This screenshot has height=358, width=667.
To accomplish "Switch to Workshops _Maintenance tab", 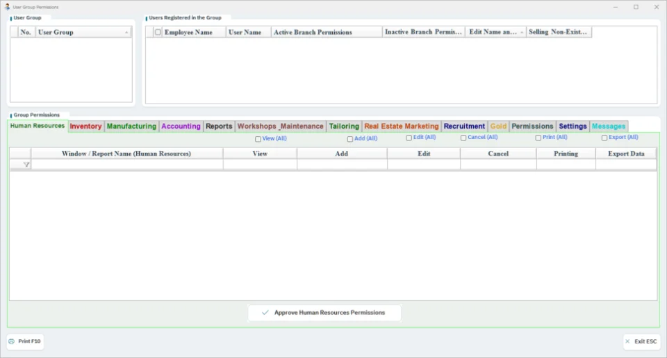I will tap(280, 127).
